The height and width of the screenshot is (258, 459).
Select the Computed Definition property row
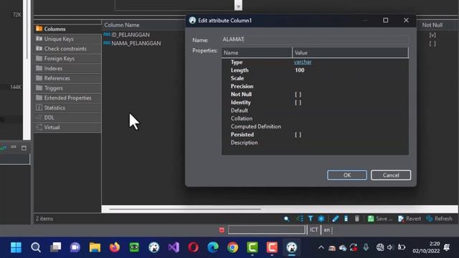(315, 126)
